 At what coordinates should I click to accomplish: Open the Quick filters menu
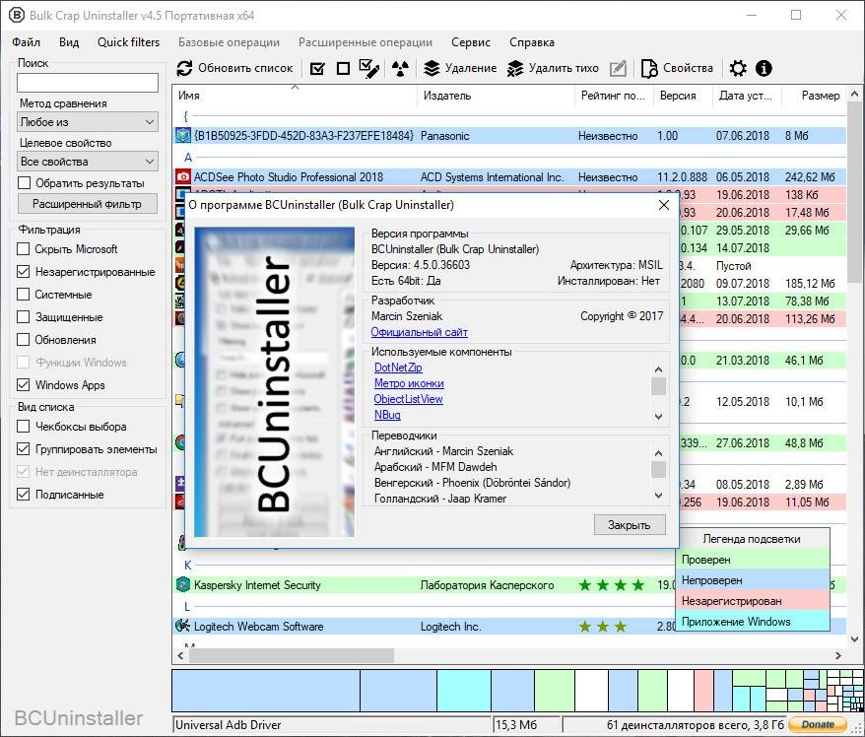tap(128, 42)
